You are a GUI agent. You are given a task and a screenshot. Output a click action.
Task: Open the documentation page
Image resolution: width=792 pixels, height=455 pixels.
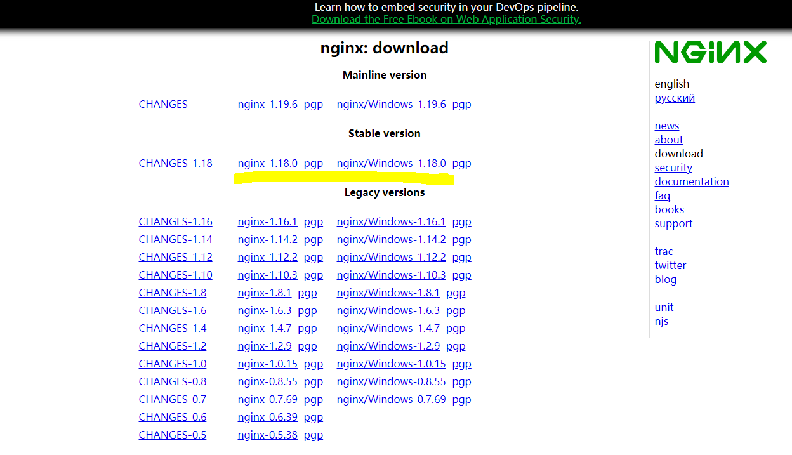pos(692,181)
